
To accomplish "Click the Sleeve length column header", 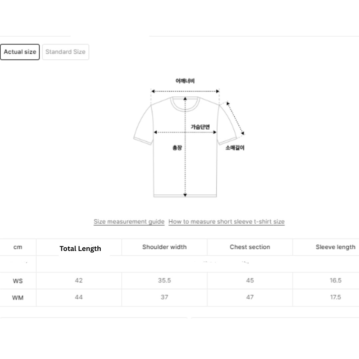I will point(335,247).
